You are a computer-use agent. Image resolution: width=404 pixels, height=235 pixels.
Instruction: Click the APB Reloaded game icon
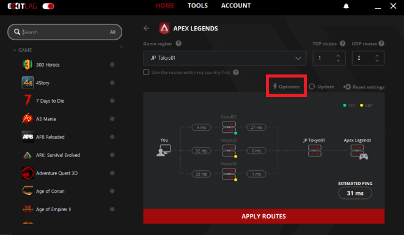tap(28, 137)
